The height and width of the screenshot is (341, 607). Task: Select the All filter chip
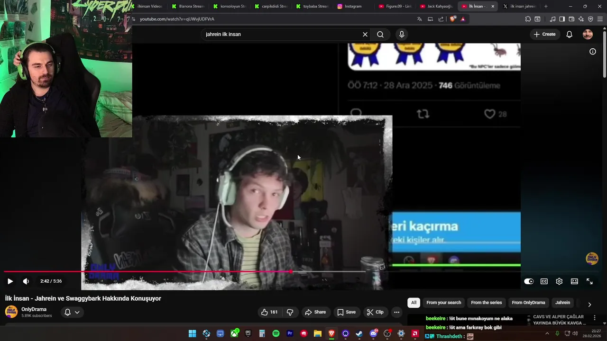(x=414, y=303)
